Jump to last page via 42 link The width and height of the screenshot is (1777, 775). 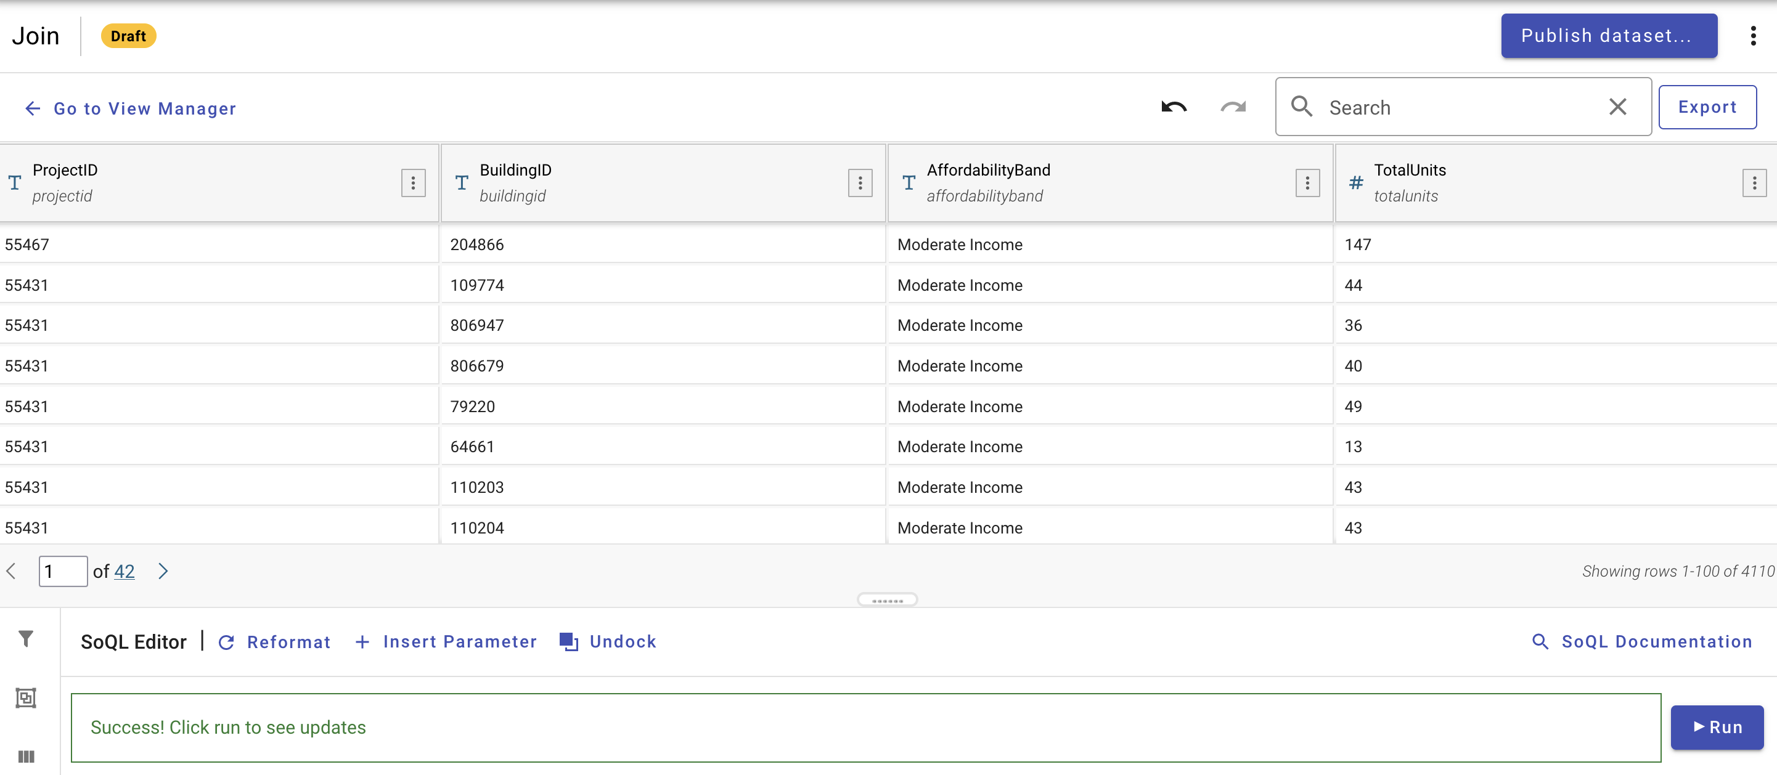124,572
